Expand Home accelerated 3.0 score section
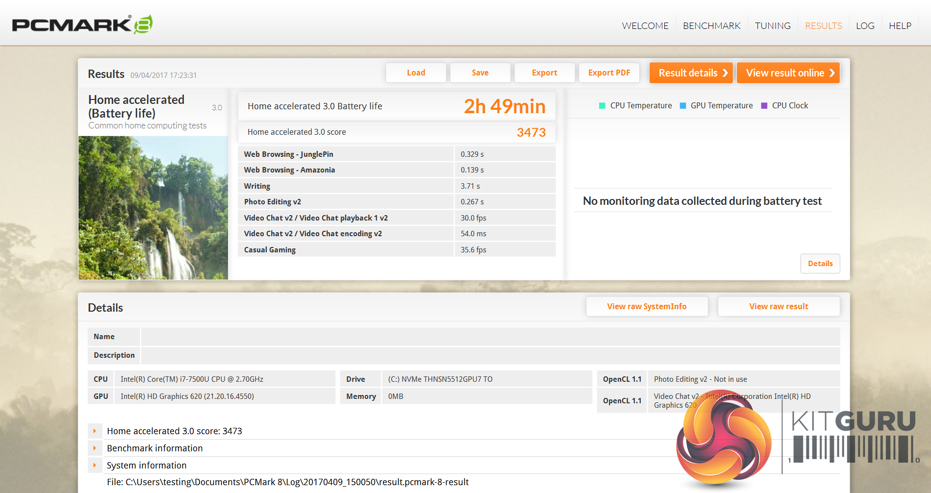This screenshot has height=493, width=931. (95, 431)
